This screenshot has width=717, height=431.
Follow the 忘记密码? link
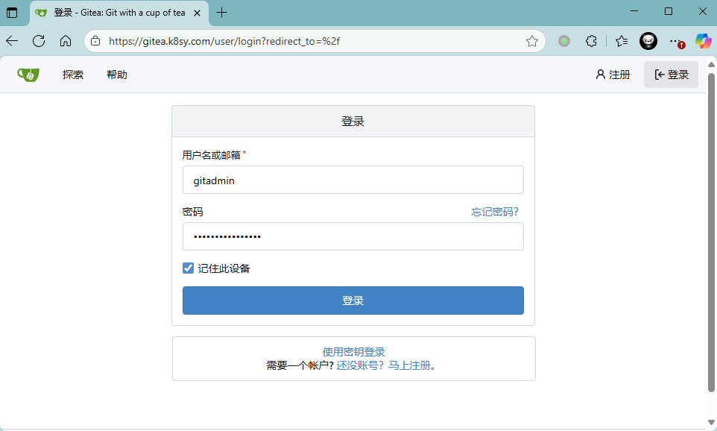coord(495,212)
